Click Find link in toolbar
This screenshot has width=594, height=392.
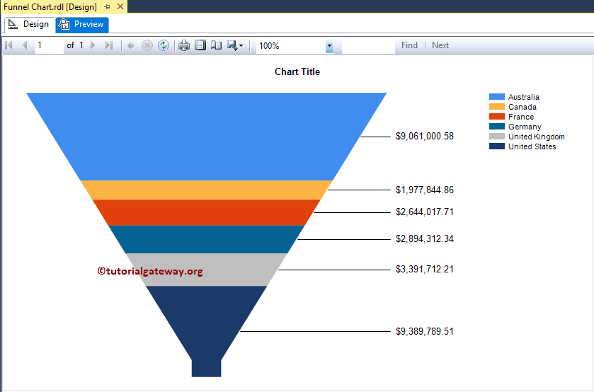coord(409,45)
